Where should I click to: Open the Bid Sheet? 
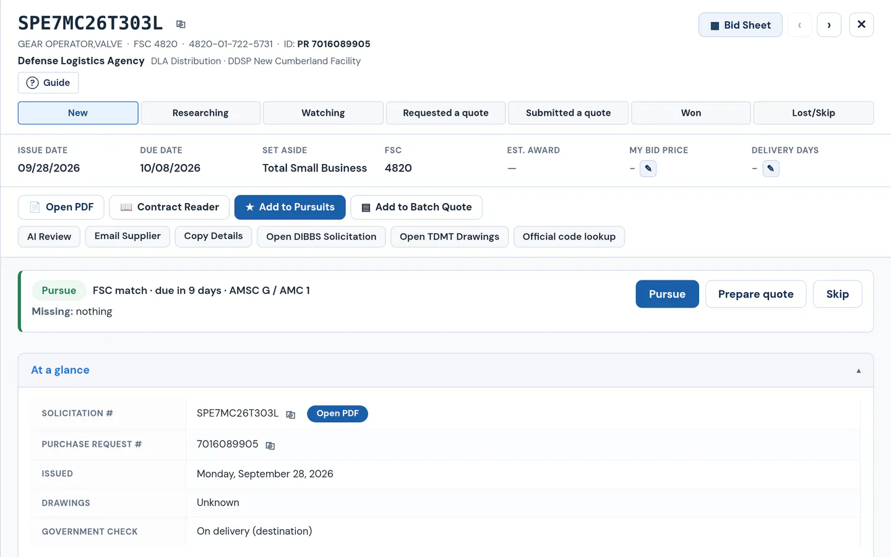[740, 25]
